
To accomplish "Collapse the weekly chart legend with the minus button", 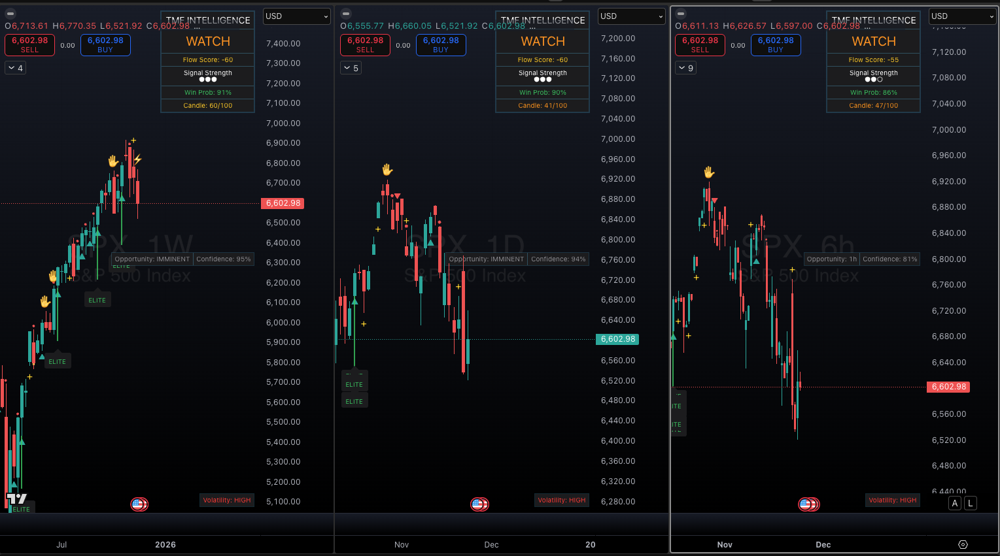I will click(10, 13).
